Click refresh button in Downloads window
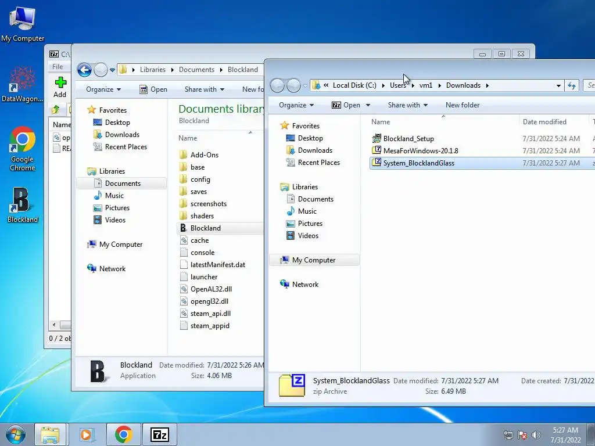The height and width of the screenshot is (446, 595). tap(572, 86)
